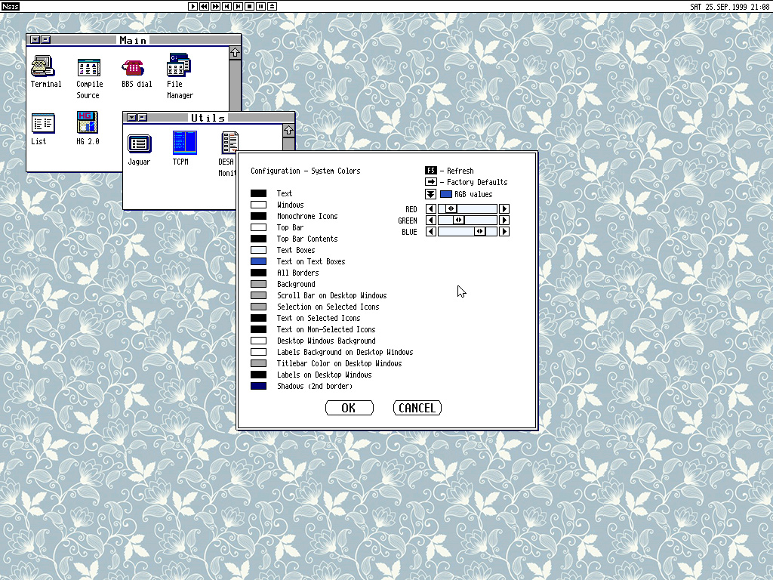This screenshot has width=773, height=580.
Task: Select the Shadows (2nd border) color swatch
Action: click(258, 386)
